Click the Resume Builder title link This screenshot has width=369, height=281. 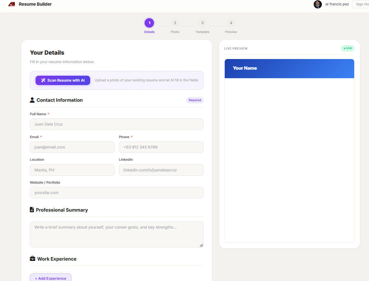tap(35, 4)
